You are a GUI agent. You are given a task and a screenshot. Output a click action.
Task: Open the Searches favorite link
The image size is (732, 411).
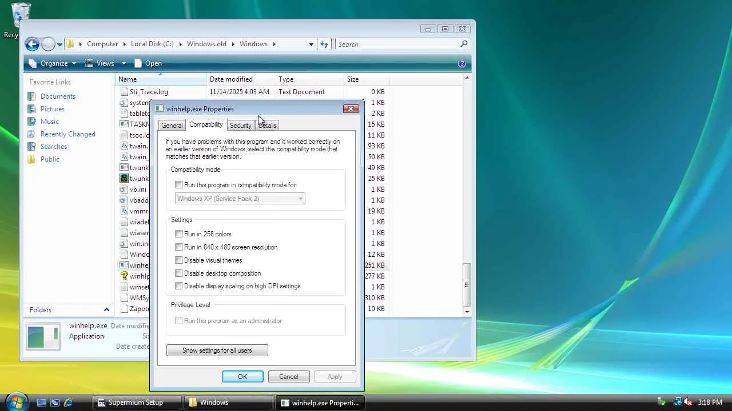pyautogui.click(x=54, y=147)
